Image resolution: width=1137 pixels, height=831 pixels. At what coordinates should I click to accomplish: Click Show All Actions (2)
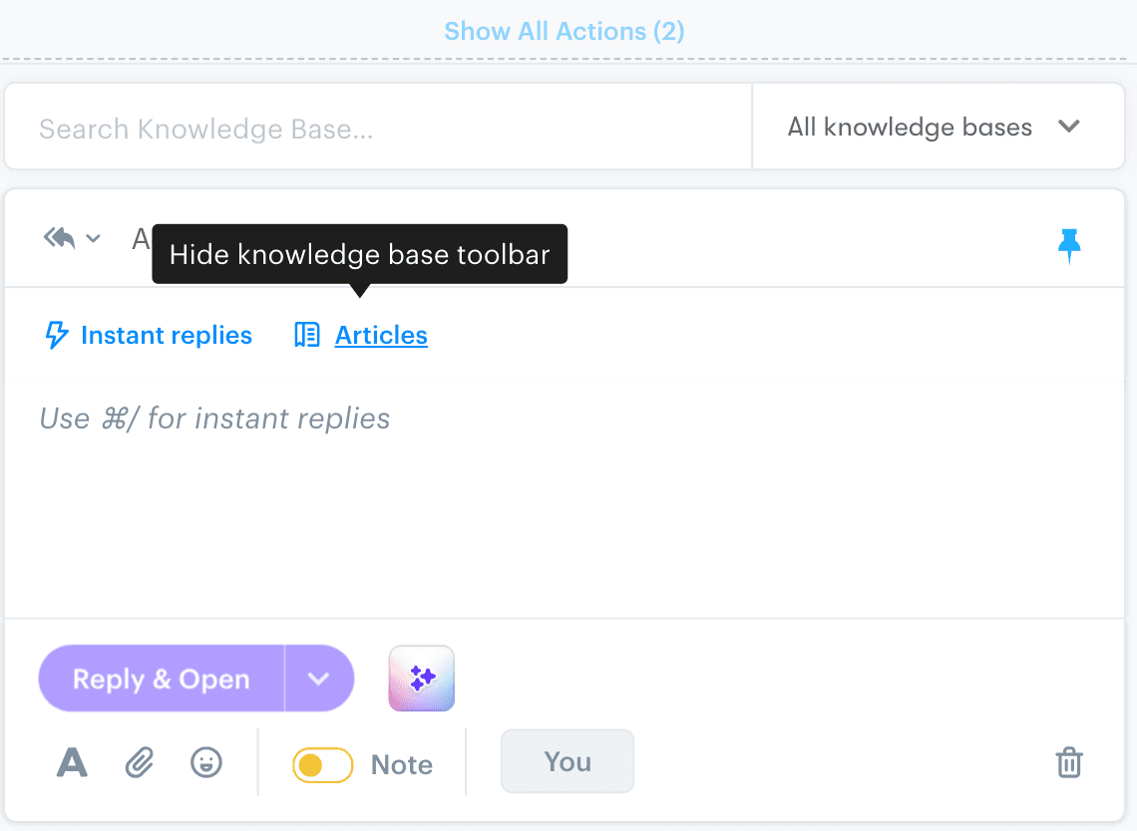click(x=565, y=31)
